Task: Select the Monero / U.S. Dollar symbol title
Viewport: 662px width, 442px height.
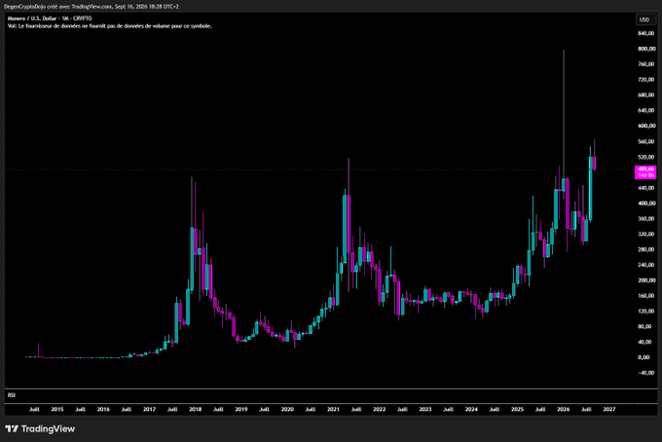Action: click(x=50, y=18)
